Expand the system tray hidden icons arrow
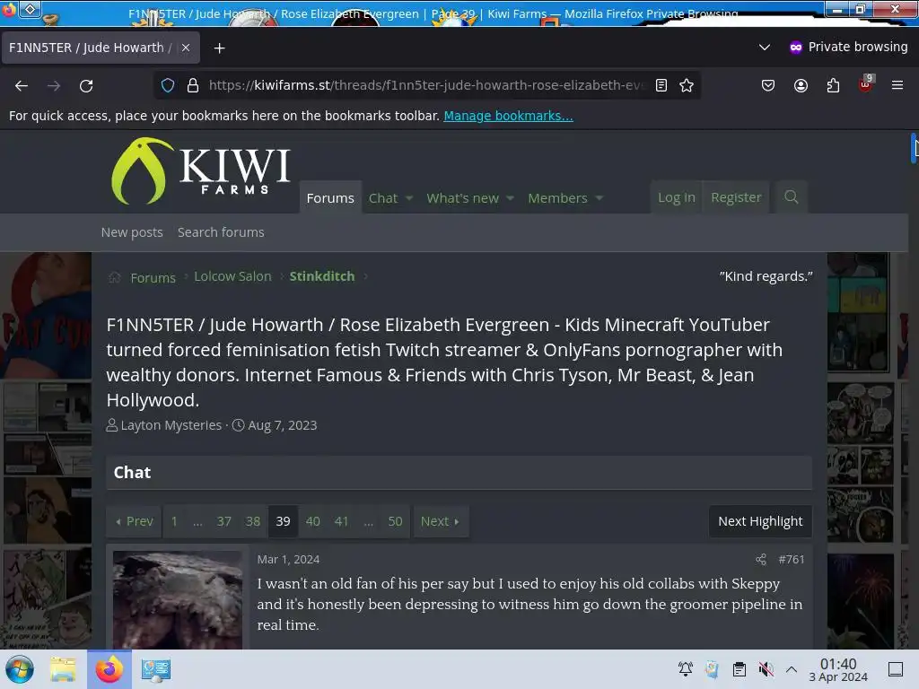 click(x=792, y=669)
